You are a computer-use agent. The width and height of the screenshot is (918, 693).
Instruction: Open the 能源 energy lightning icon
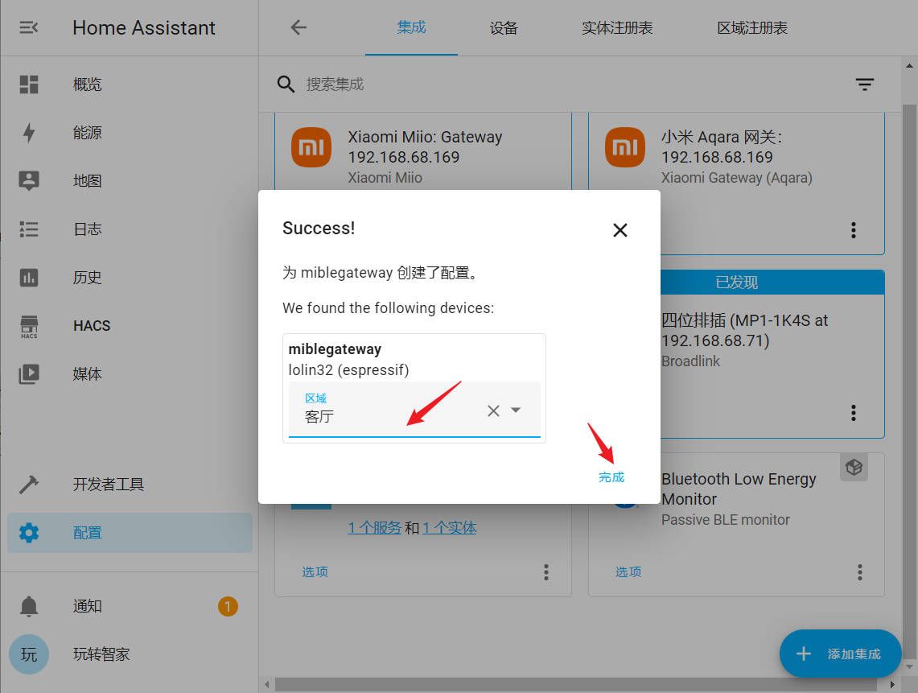point(29,132)
